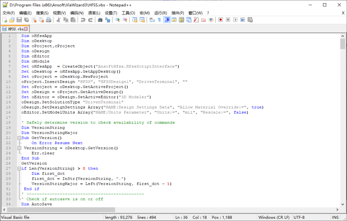Click the vertical scrollbar up arrow
347x221 pixels.
[343, 36]
